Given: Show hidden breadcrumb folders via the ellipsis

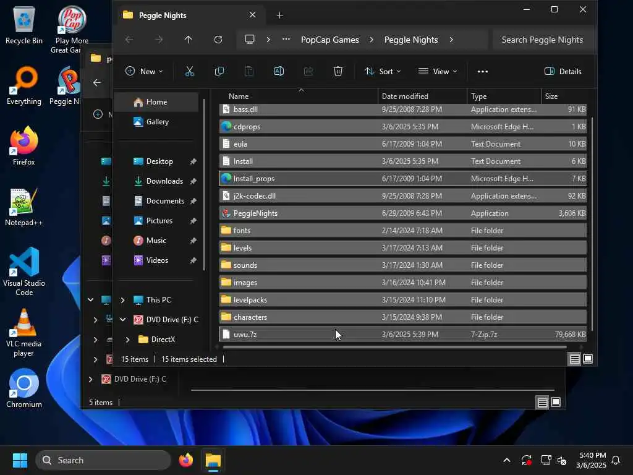Looking at the screenshot, I should tap(286, 40).
